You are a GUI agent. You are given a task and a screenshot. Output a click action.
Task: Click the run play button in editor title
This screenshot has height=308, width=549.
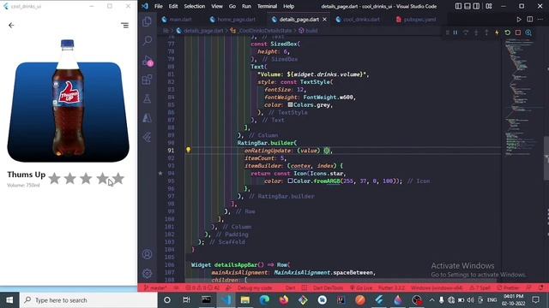pos(519,19)
